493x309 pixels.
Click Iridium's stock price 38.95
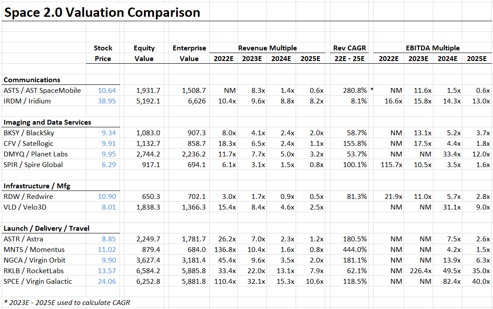(x=107, y=101)
